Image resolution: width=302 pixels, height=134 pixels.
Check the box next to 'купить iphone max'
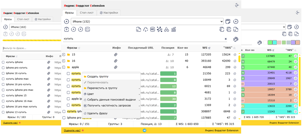click(3, 79)
